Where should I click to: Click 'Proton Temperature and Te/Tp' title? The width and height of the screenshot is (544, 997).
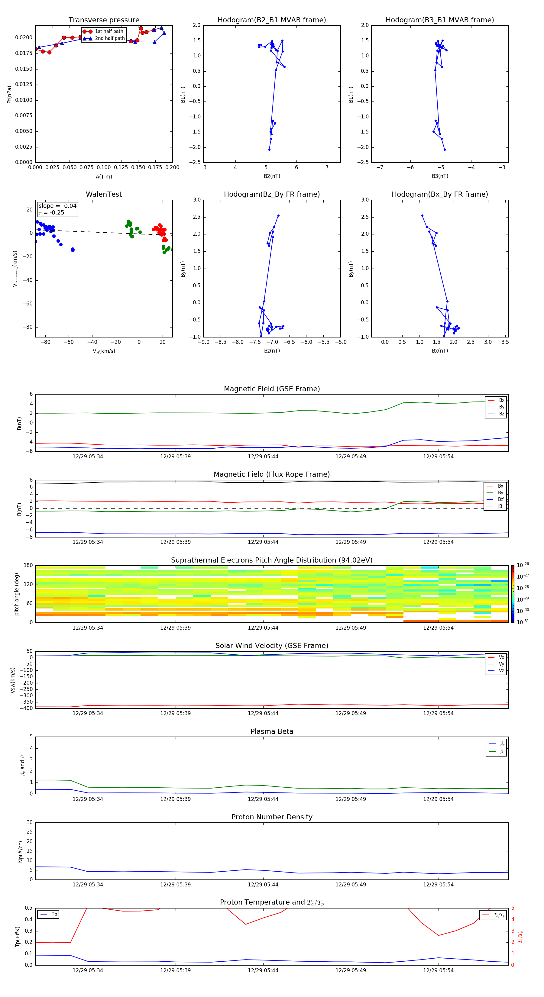(x=272, y=902)
